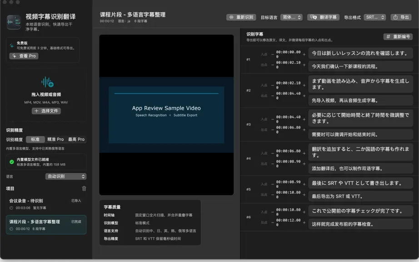
Task: Decrease in-point of subtitle #6
Action: coord(272,212)
